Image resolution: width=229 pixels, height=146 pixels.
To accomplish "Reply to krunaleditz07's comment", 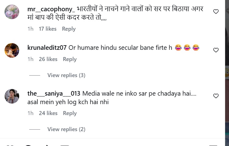I will click(x=70, y=59).
